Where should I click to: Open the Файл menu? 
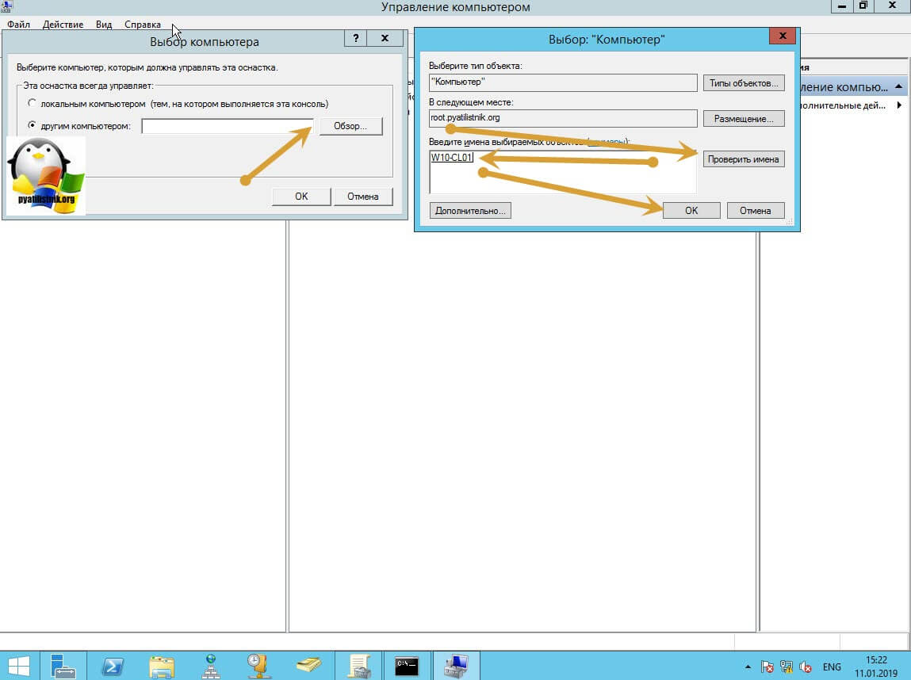(18, 25)
